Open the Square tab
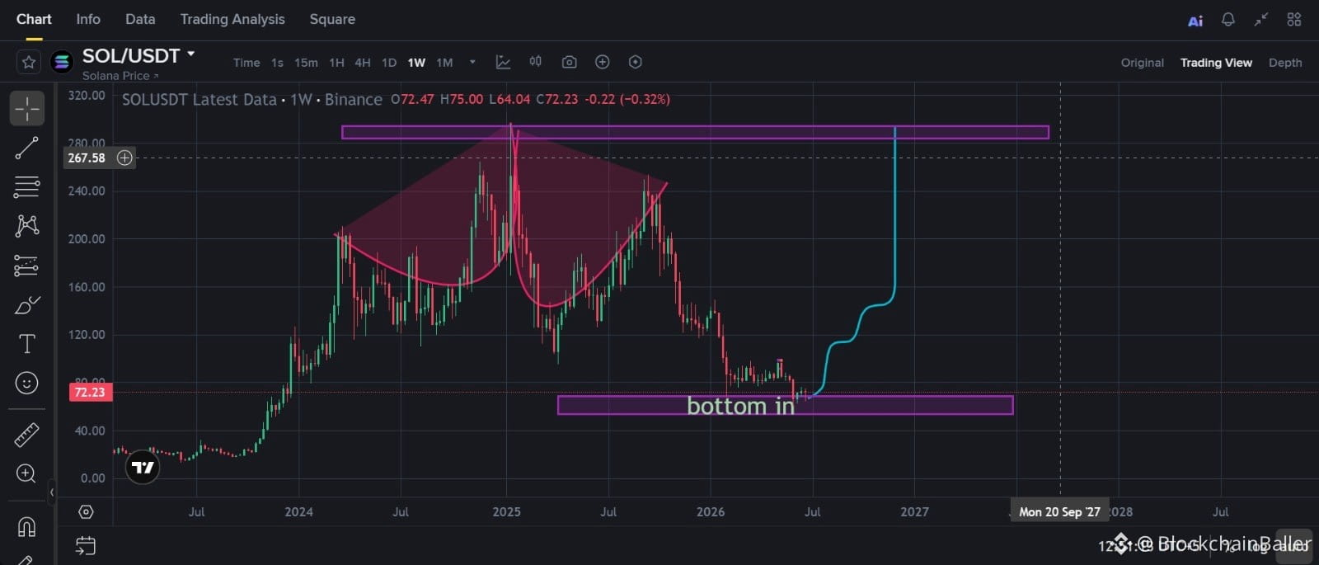 coord(332,19)
